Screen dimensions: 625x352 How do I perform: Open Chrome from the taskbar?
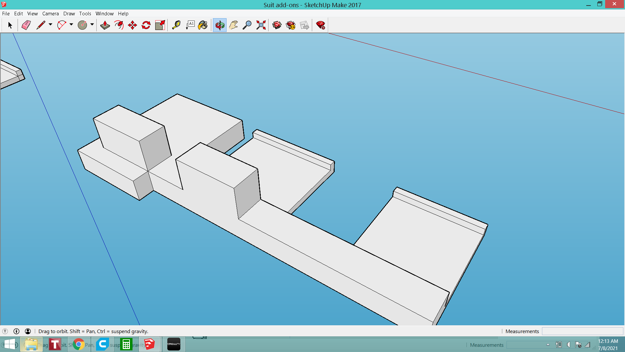click(x=78, y=344)
